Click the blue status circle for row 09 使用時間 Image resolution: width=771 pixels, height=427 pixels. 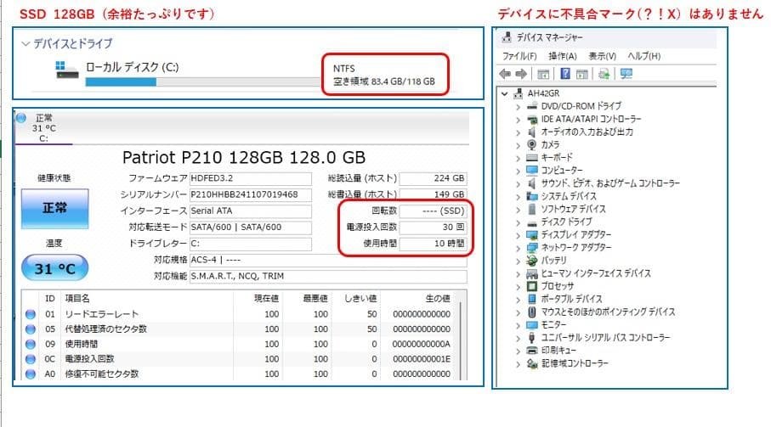click(x=31, y=344)
